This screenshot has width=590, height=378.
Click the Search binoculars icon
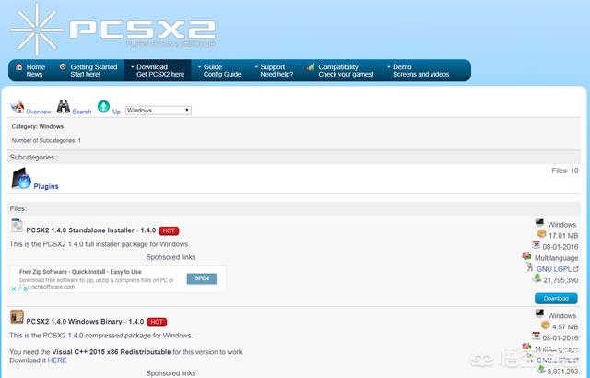tap(64, 107)
